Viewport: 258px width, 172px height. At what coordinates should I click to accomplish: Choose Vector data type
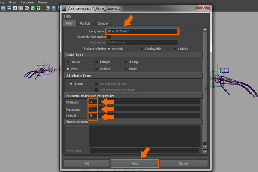click(68, 62)
